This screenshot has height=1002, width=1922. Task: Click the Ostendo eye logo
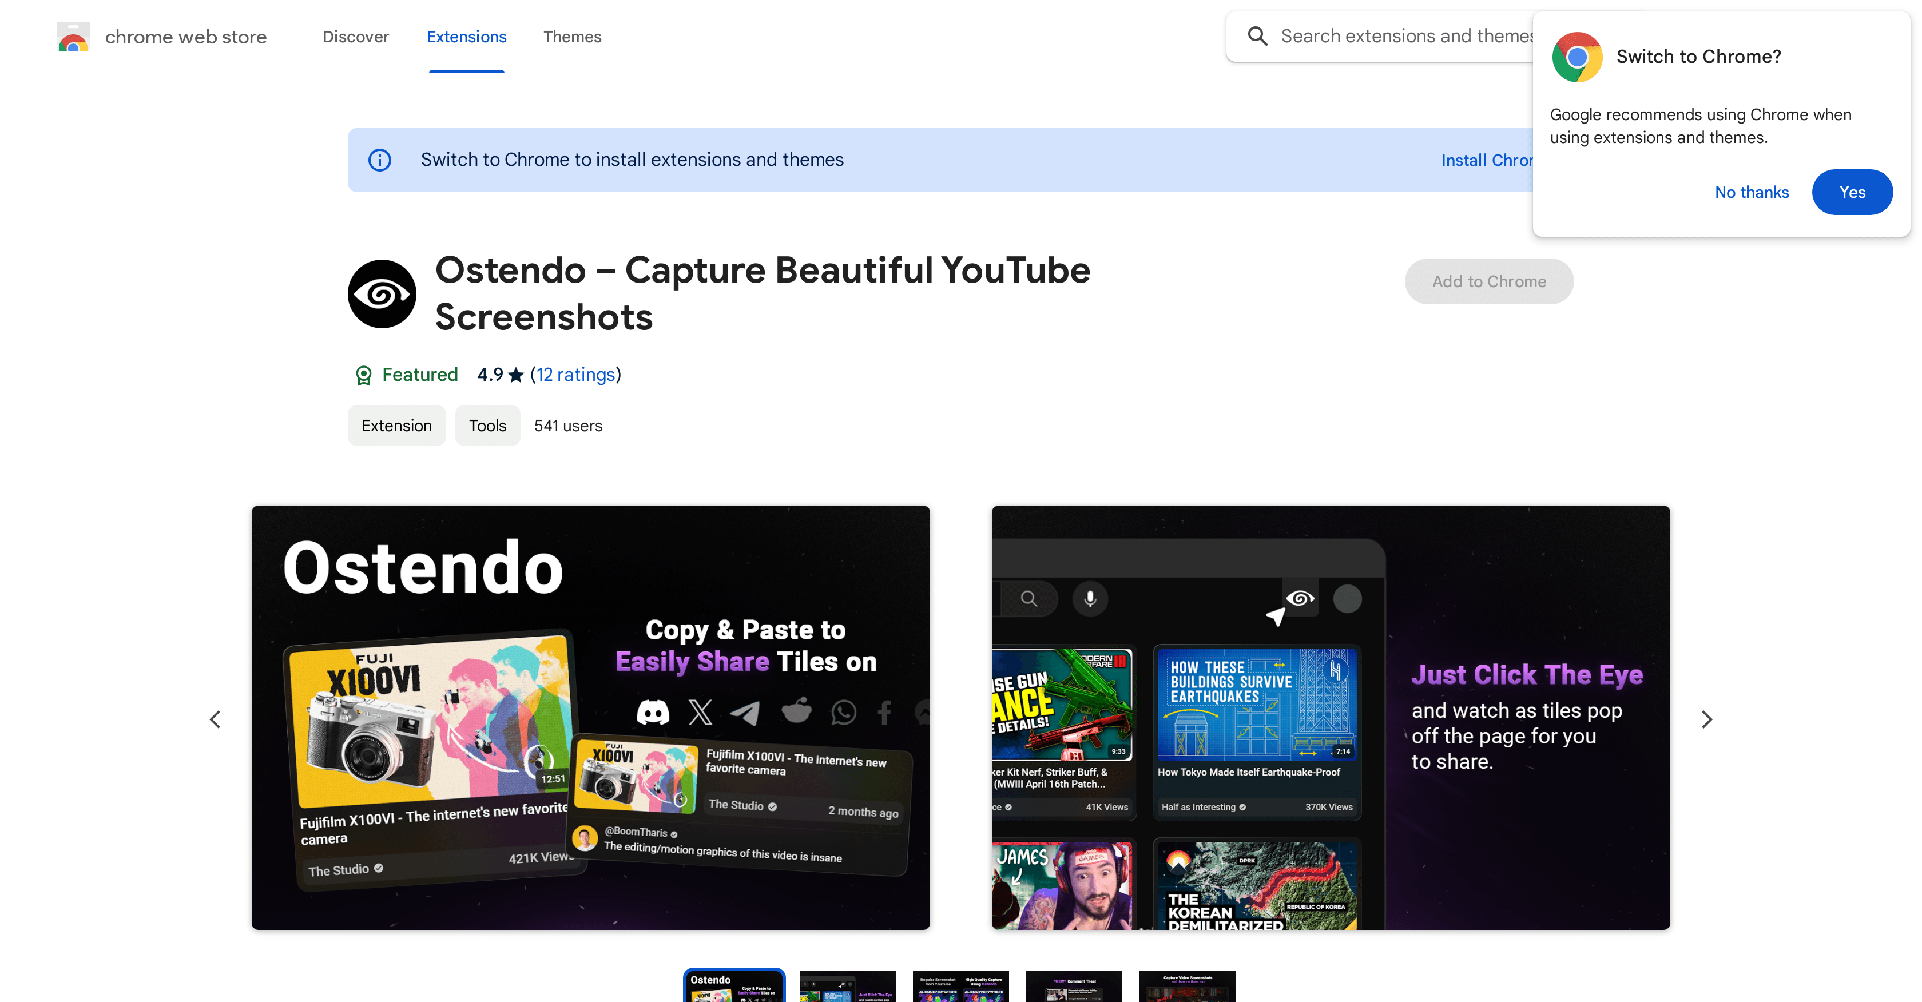point(382,293)
